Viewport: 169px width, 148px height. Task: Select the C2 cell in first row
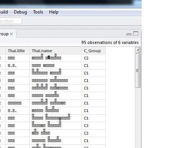(93, 58)
